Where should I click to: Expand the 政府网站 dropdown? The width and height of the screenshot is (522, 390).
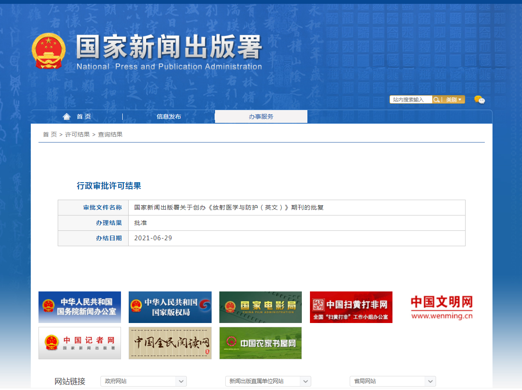pos(144,381)
